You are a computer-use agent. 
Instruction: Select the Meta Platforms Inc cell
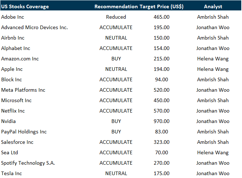click(x=23, y=90)
